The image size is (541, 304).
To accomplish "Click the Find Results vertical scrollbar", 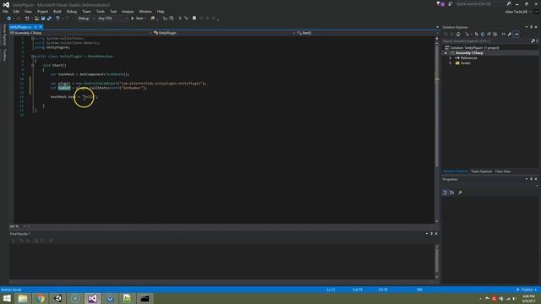I will (437, 262).
